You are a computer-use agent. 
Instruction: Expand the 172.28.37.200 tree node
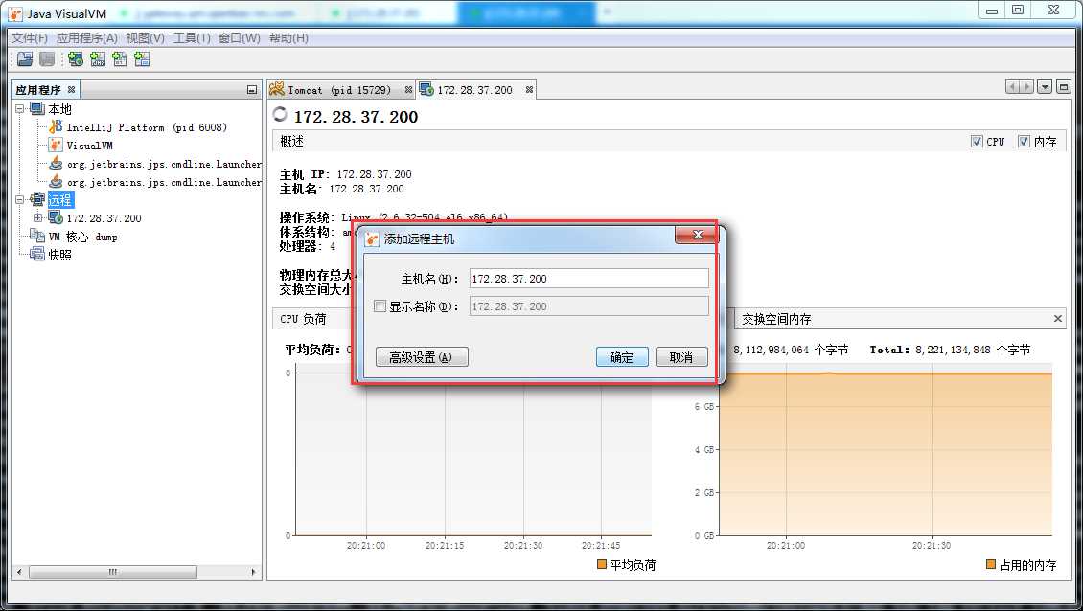[x=38, y=217]
